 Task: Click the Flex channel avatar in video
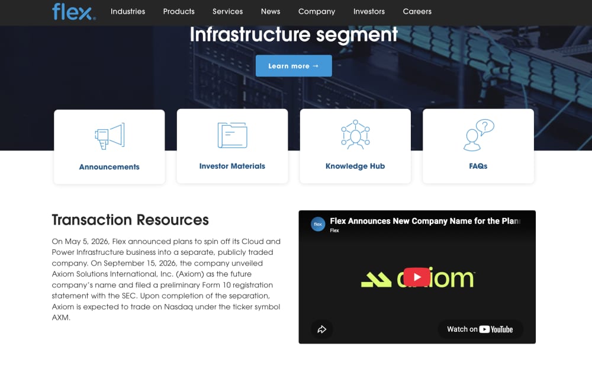(x=318, y=225)
